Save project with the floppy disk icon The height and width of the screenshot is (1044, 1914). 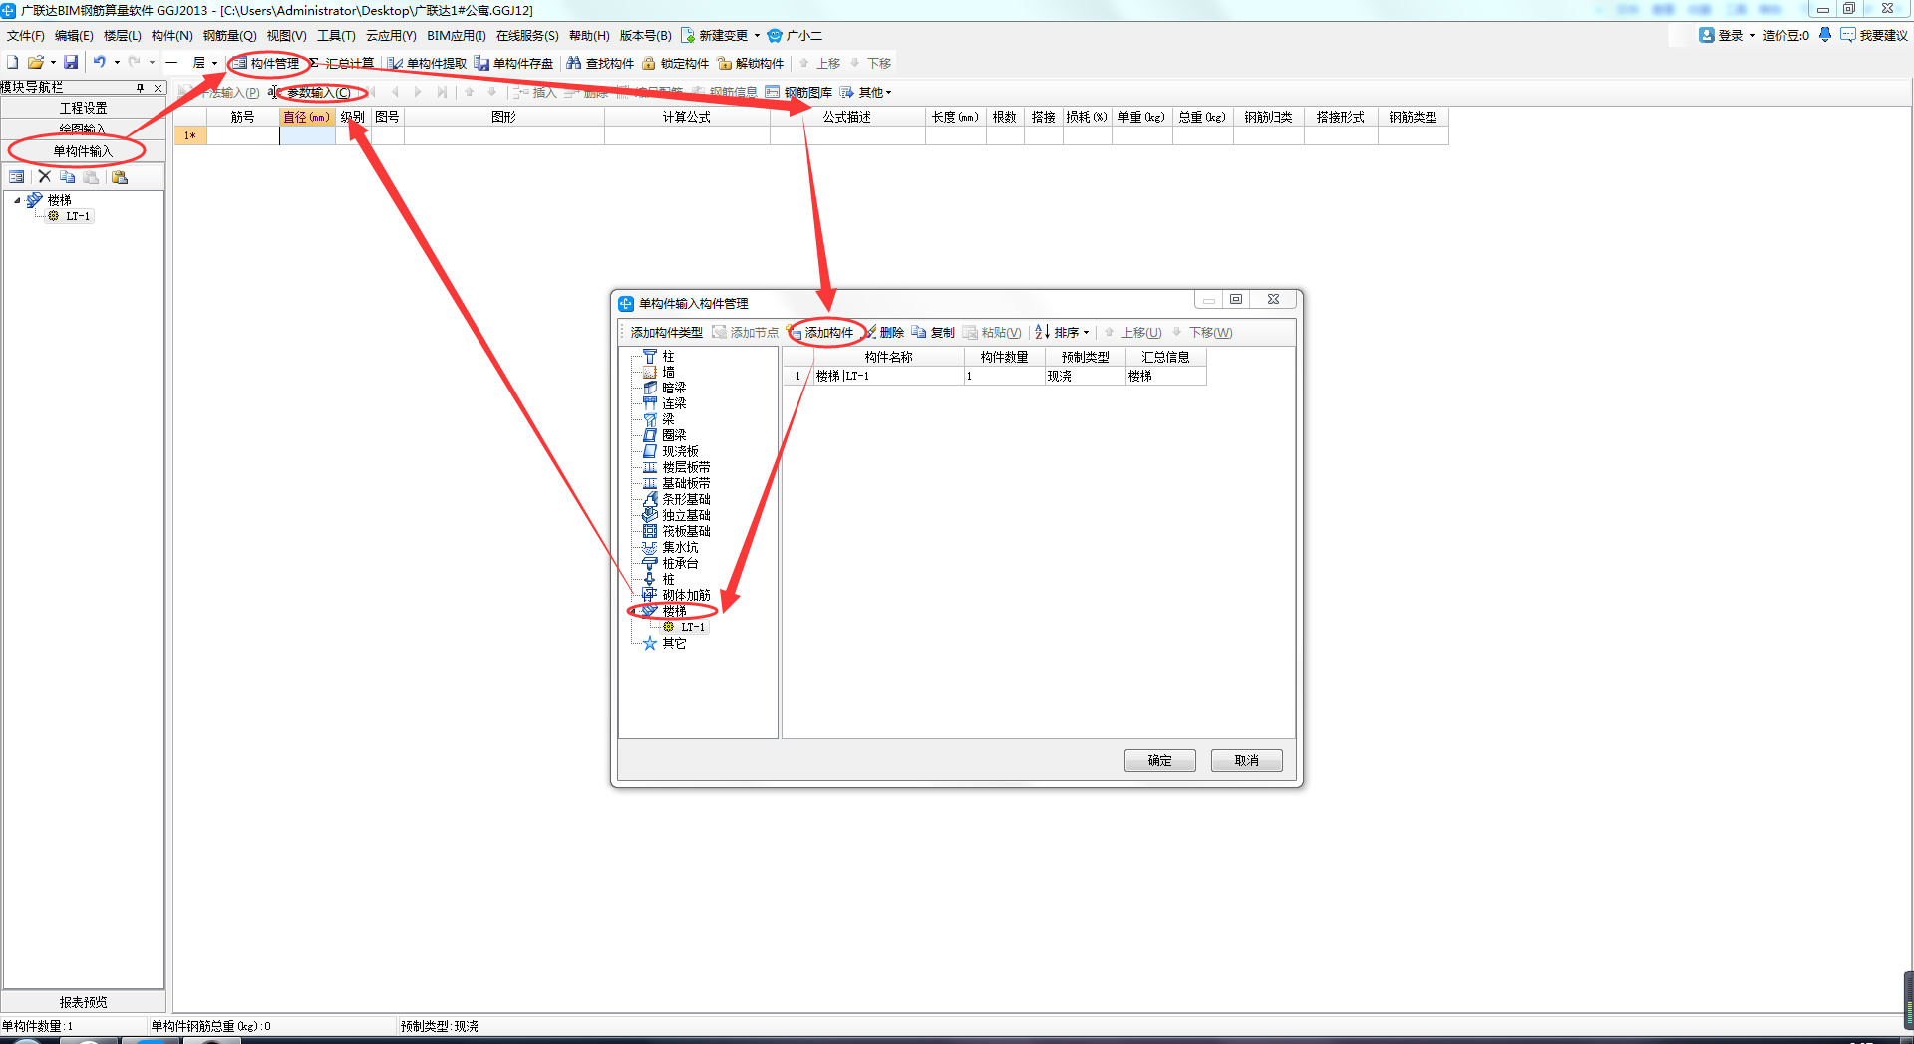click(71, 62)
